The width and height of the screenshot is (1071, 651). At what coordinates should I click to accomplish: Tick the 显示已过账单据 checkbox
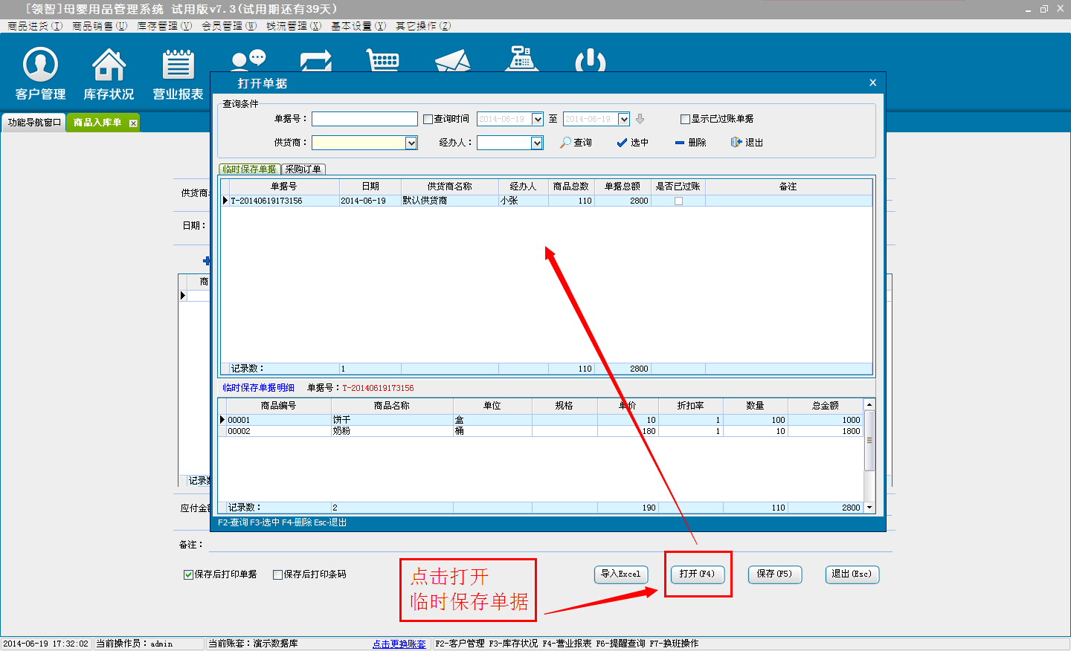pyautogui.click(x=685, y=119)
